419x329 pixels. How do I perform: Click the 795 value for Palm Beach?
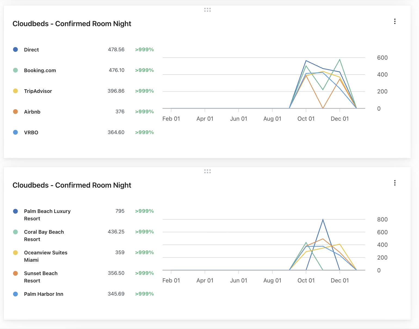tap(120, 211)
